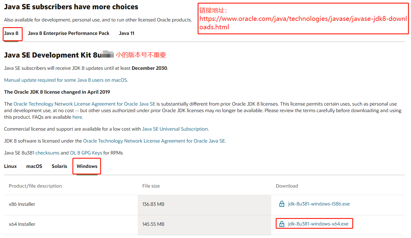Click 'The Oracle JDK 8 license changed' subheading
Viewport: 411px width, 238px height.
(57, 92)
